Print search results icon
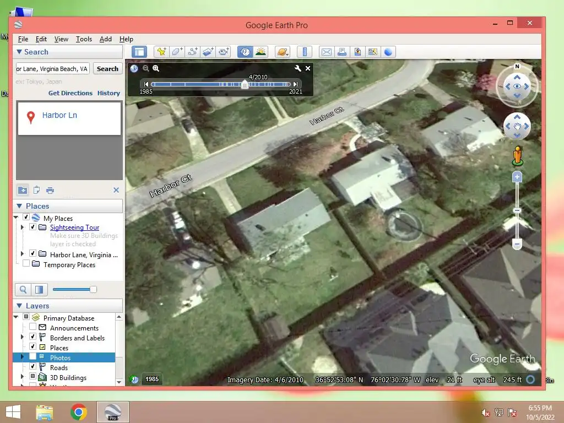564x423 pixels. [50, 190]
